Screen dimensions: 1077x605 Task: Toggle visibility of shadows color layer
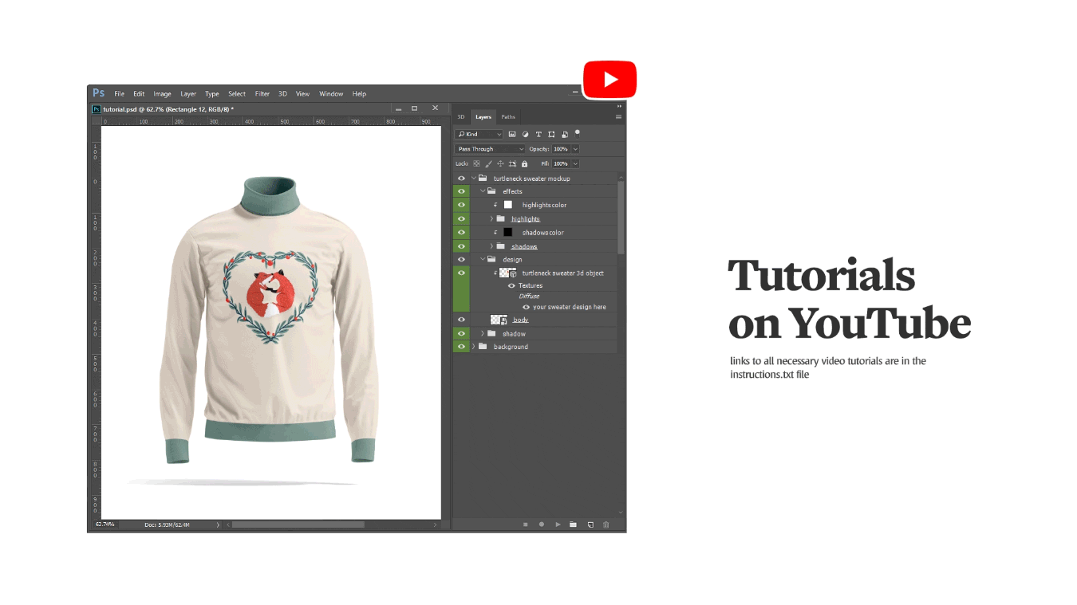coord(461,232)
